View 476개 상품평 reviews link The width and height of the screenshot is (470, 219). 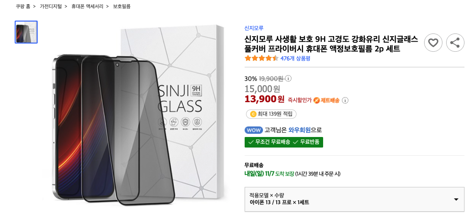pos(295,58)
